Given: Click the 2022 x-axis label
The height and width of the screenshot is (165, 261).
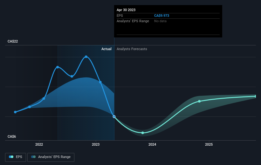Looking at the screenshot, I should [x=39, y=144].
